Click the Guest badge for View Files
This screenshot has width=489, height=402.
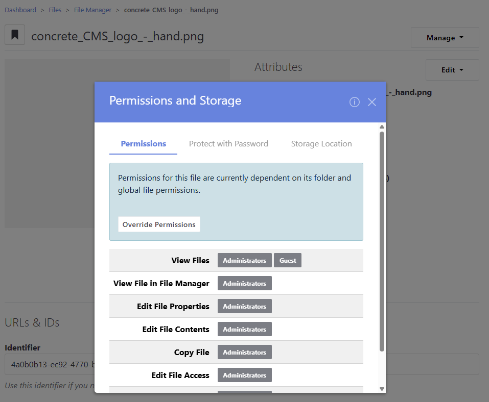[288, 261]
